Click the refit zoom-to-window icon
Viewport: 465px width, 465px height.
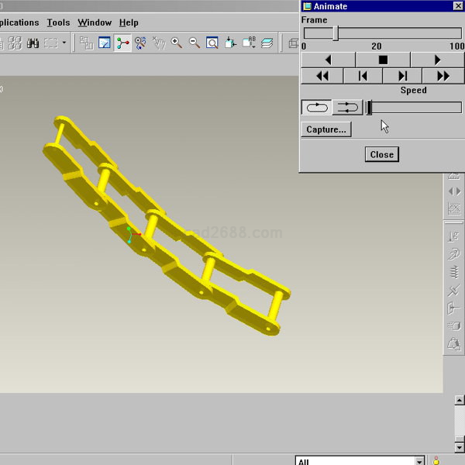[x=212, y=43]
